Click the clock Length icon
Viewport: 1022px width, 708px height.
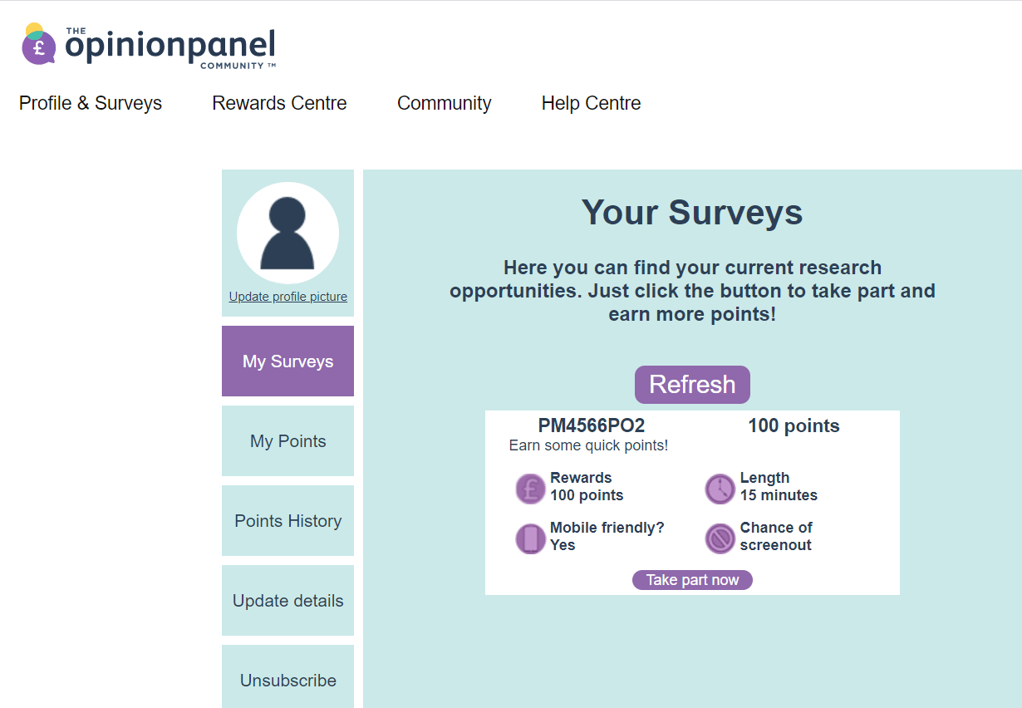pyautogui.click(x=720, y=489)
